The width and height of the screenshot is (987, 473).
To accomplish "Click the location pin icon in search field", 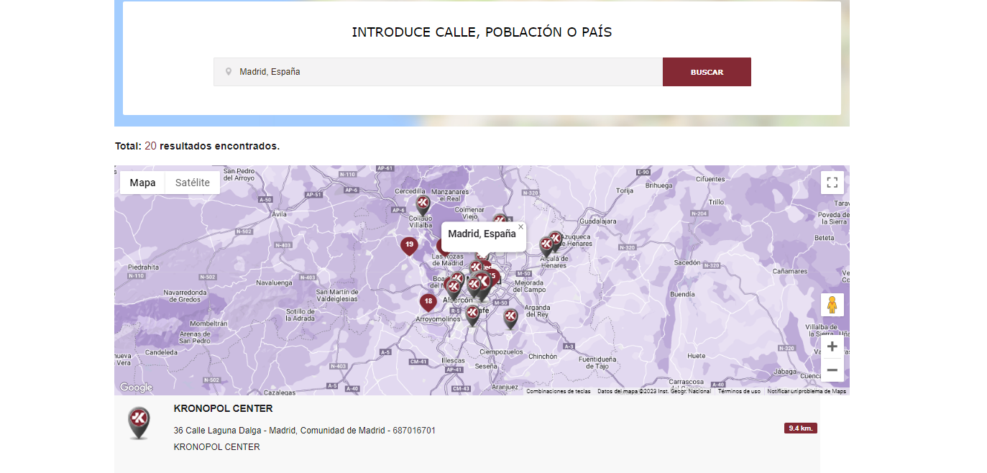I will coord(229,72).
